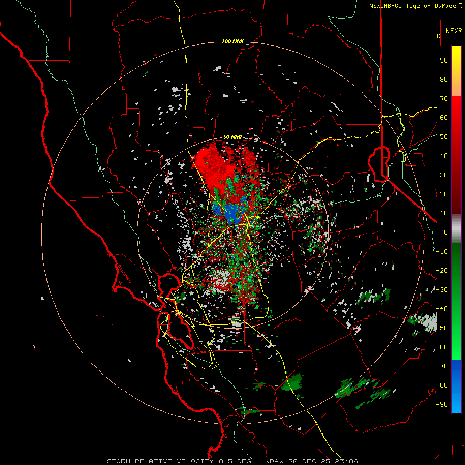The width and height of the screenshot is (465, 465).
Task: Click the -60 value on the velocity scale
Action: point(442,347)
